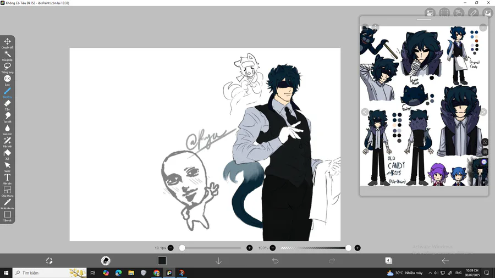Open the notification center icon
The width and height of the screenshot is (495, 278).
[487, 273]
